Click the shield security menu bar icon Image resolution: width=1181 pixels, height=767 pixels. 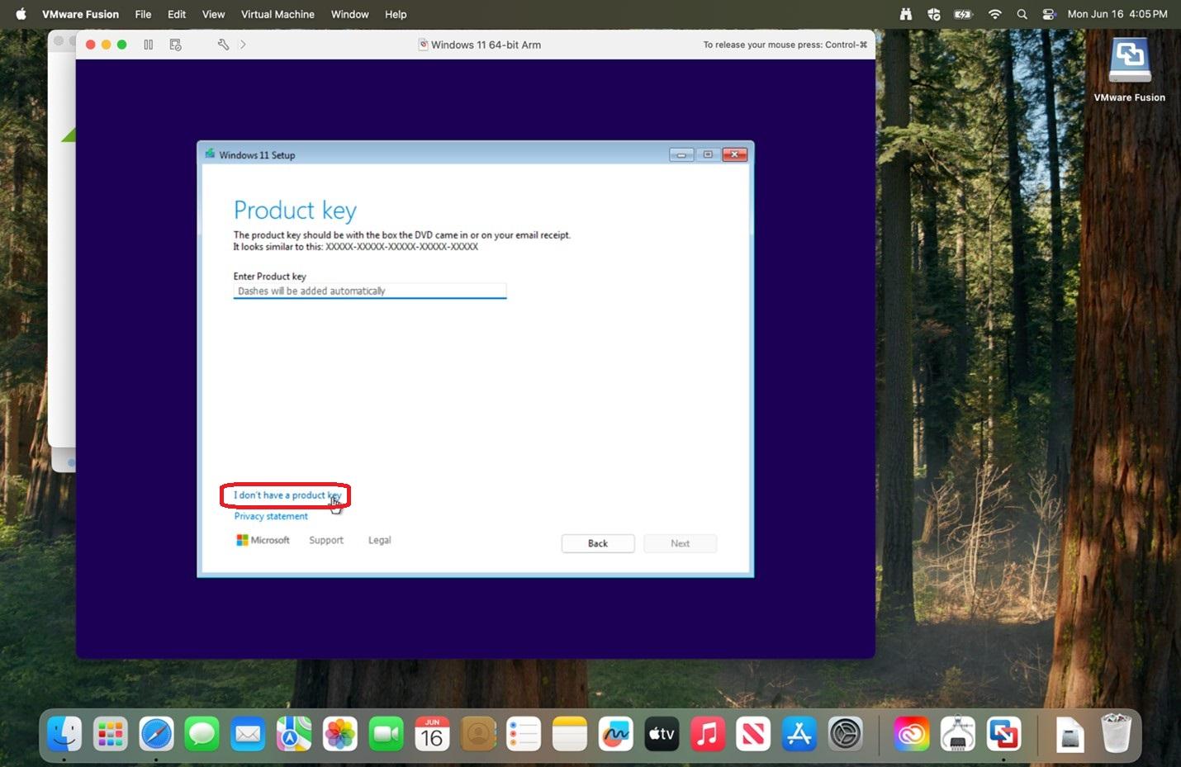[x=934, y=14]
